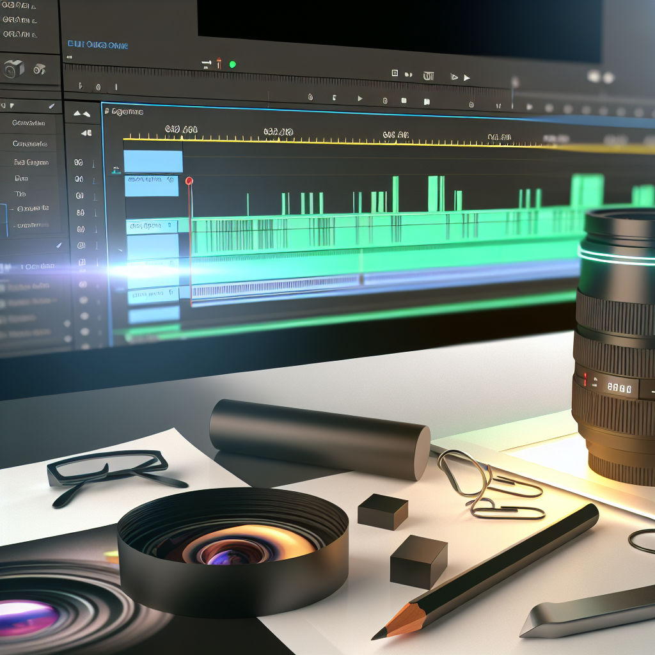
Task: Click the large camera icon in the left panel
Action: 14,68
